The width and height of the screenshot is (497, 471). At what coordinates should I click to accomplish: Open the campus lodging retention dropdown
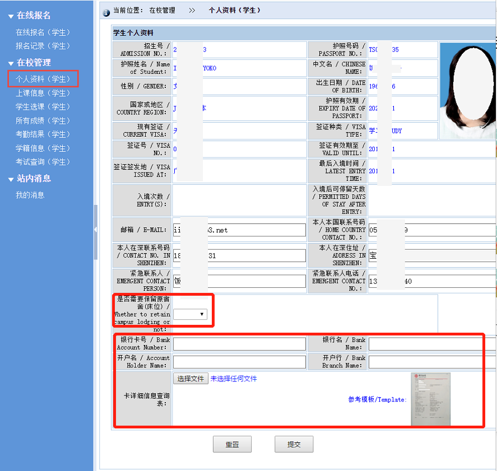tap(190, 315)
